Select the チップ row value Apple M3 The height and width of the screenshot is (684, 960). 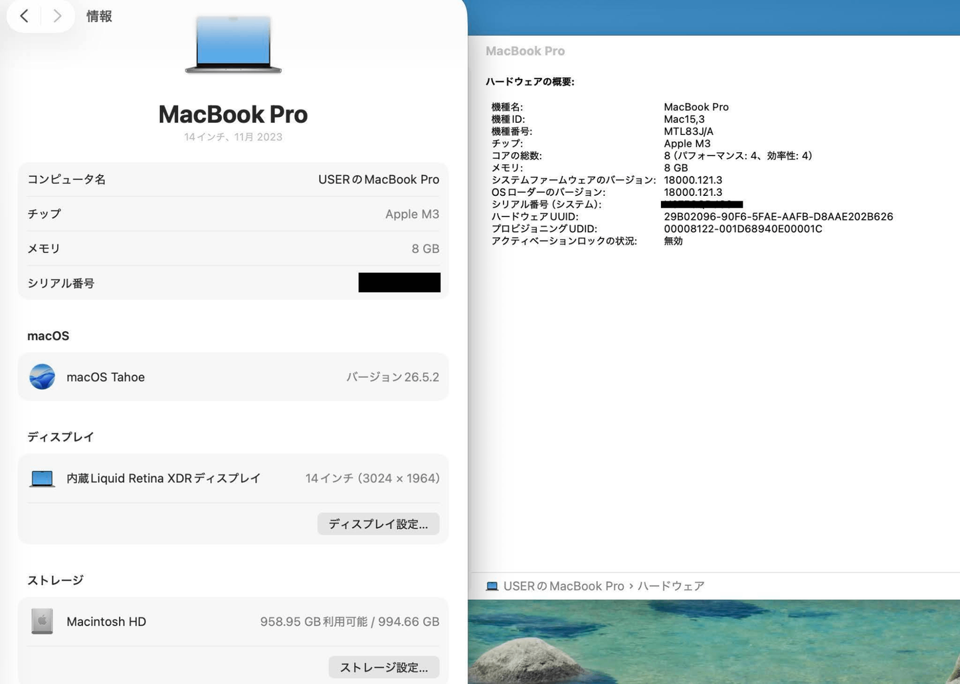click(412, 214)
